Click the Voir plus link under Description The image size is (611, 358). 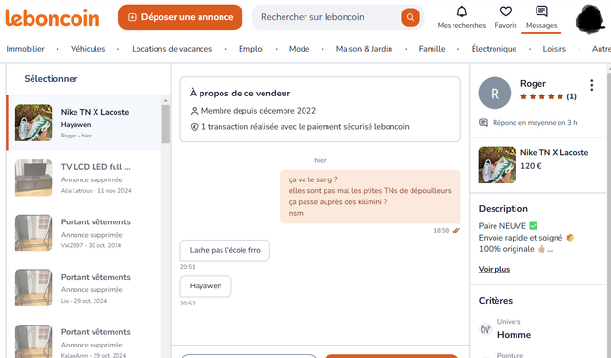(x=495, y=269)
